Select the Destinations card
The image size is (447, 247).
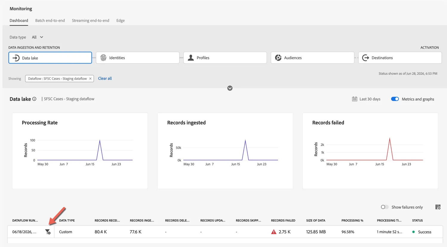point(400,58)
